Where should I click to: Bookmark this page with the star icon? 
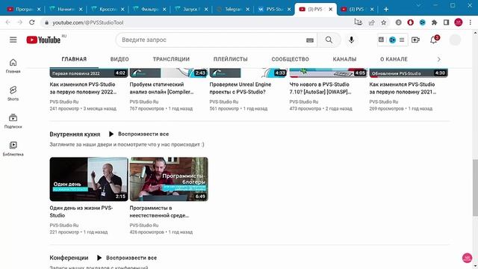(384, 22)
